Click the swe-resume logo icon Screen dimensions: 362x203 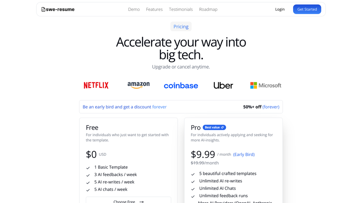(43, 9)
